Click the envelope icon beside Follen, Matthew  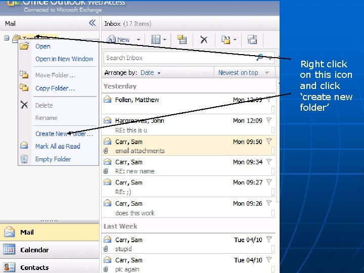pos(107,100)
